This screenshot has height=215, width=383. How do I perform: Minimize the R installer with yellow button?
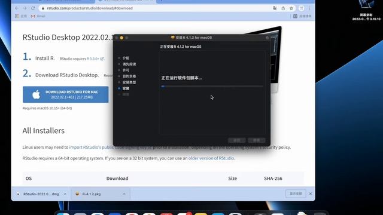pyautogui.click(x=121, y=38)
